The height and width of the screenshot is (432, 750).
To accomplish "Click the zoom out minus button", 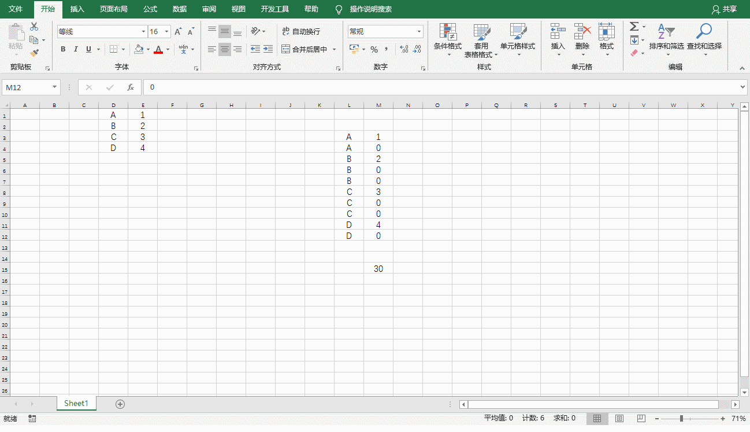I will 658,418.
